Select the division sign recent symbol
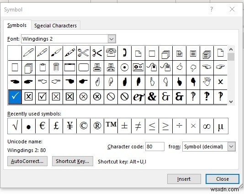Image resolution: width=244 pixels, height=194 pixels. pyautogui.click(x=179, y=126)
